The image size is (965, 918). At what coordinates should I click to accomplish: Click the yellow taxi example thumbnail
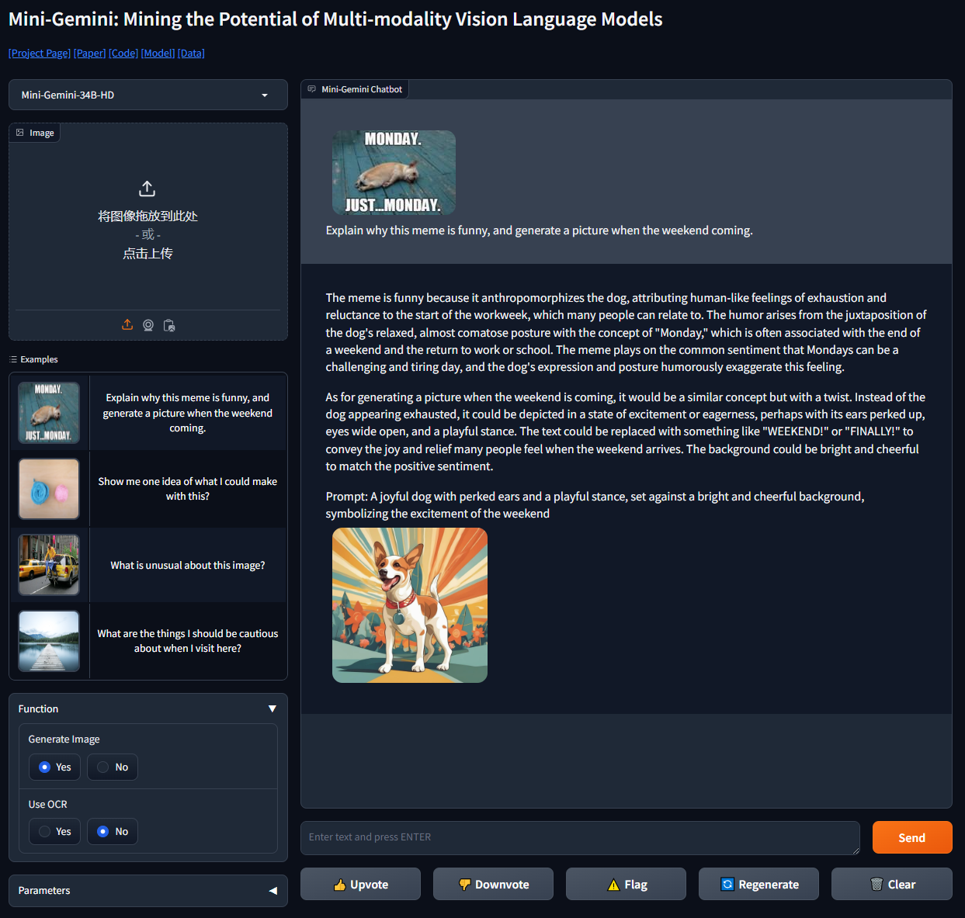pos(49,565)
